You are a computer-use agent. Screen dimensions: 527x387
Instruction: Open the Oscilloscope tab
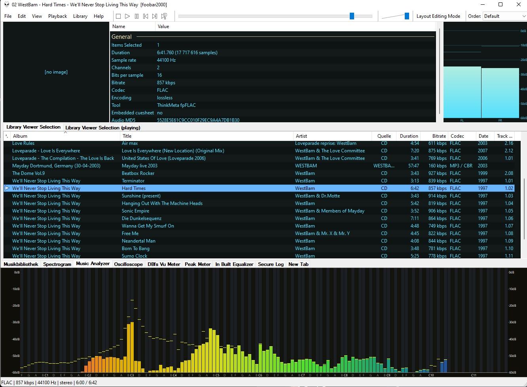pyautogui.click(x=129, y=264)
